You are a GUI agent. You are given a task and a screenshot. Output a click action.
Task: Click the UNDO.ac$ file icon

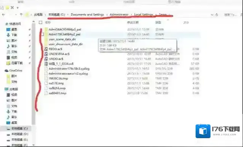pyautogui.click(x=46, y=59)
